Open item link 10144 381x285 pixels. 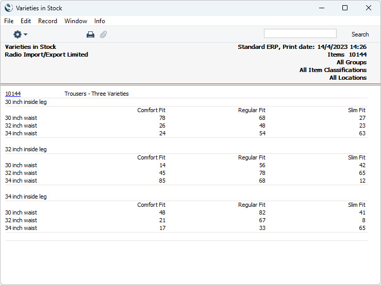(x=13, y=94)
